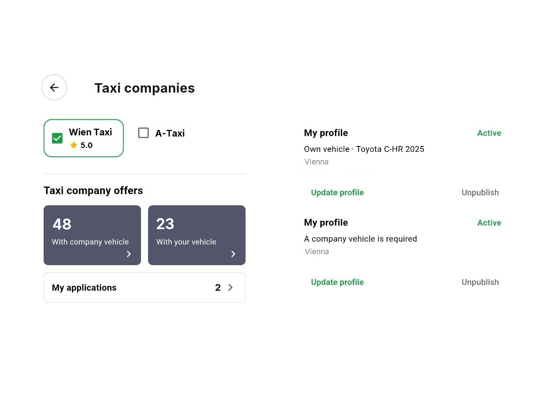The image size is (550, 412).
Task: Expand My applications chevron arrow
Action: [231, 288]
